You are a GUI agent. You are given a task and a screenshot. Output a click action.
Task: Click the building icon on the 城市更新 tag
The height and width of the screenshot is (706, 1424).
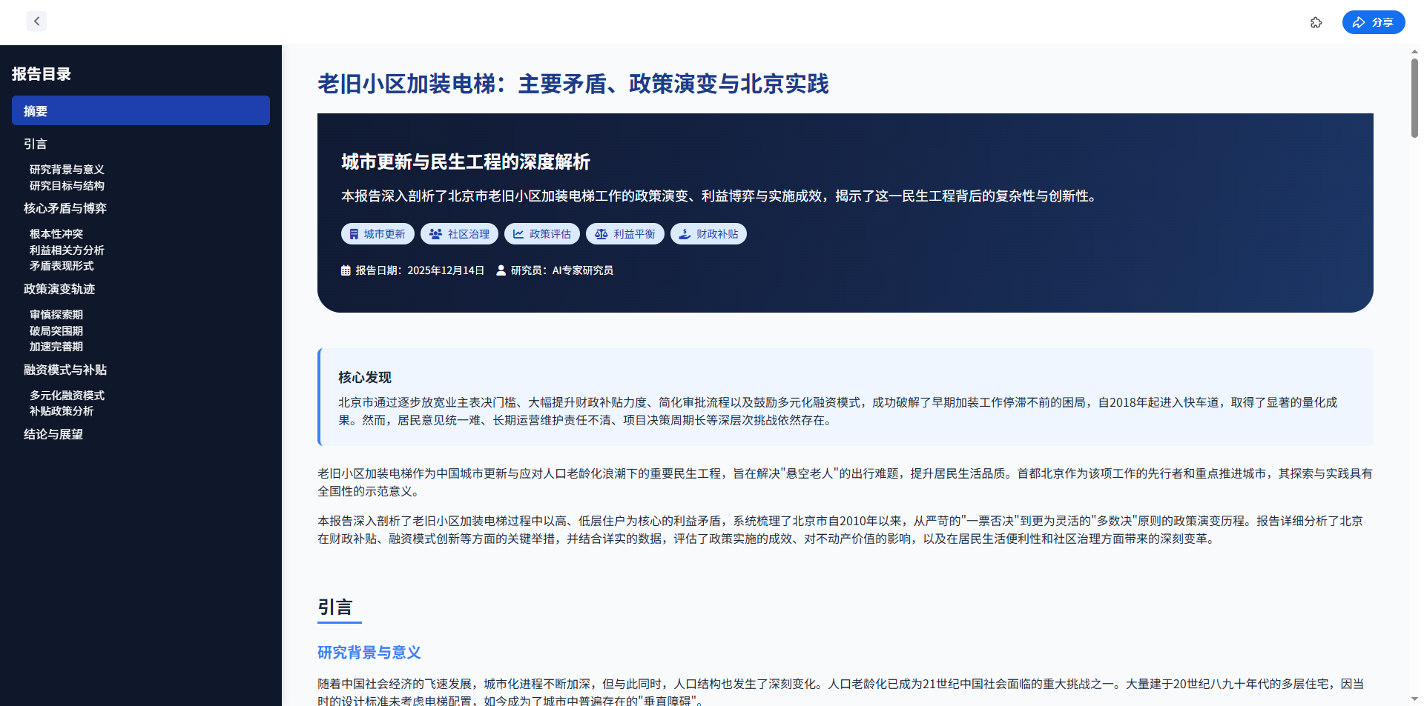point(354,233)
